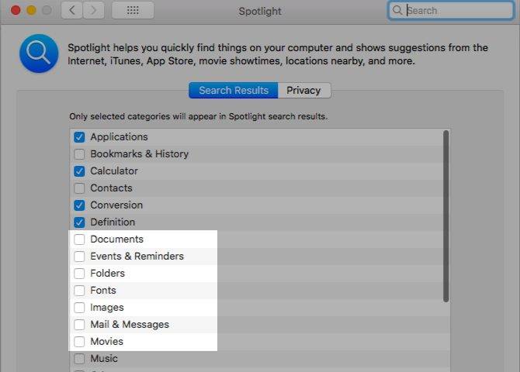Enable Mail & Messages checkbox
This screenshot has width=520, height=372.
pyautogui.click(x=79, y=325)
